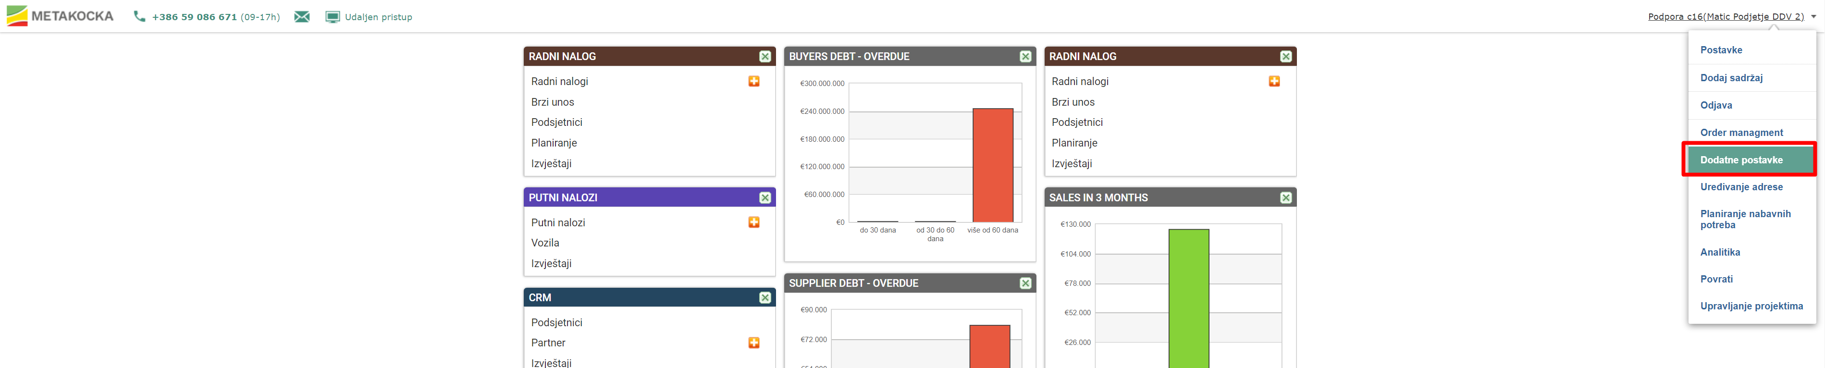Open Upravljanje projektima menu item
The height and width of the screenshot is (368, 1825).
pyautogui.click(x=1751, y=307)
